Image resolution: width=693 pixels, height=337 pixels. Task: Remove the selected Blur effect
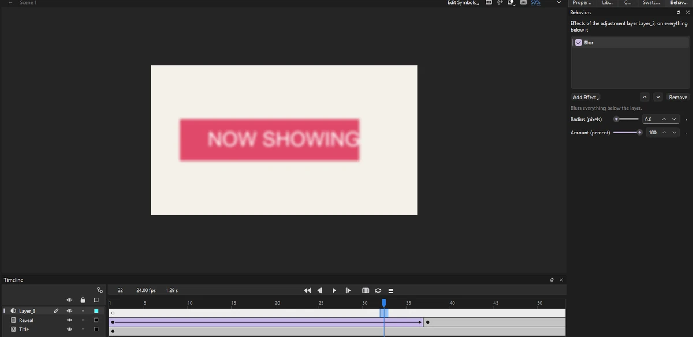tap(678, 97)
